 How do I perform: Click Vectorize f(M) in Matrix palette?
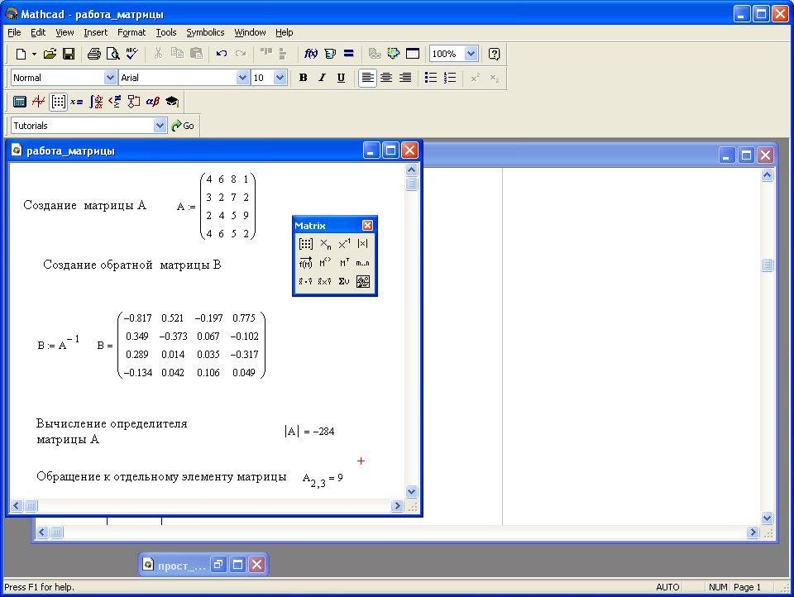(306, 263)
